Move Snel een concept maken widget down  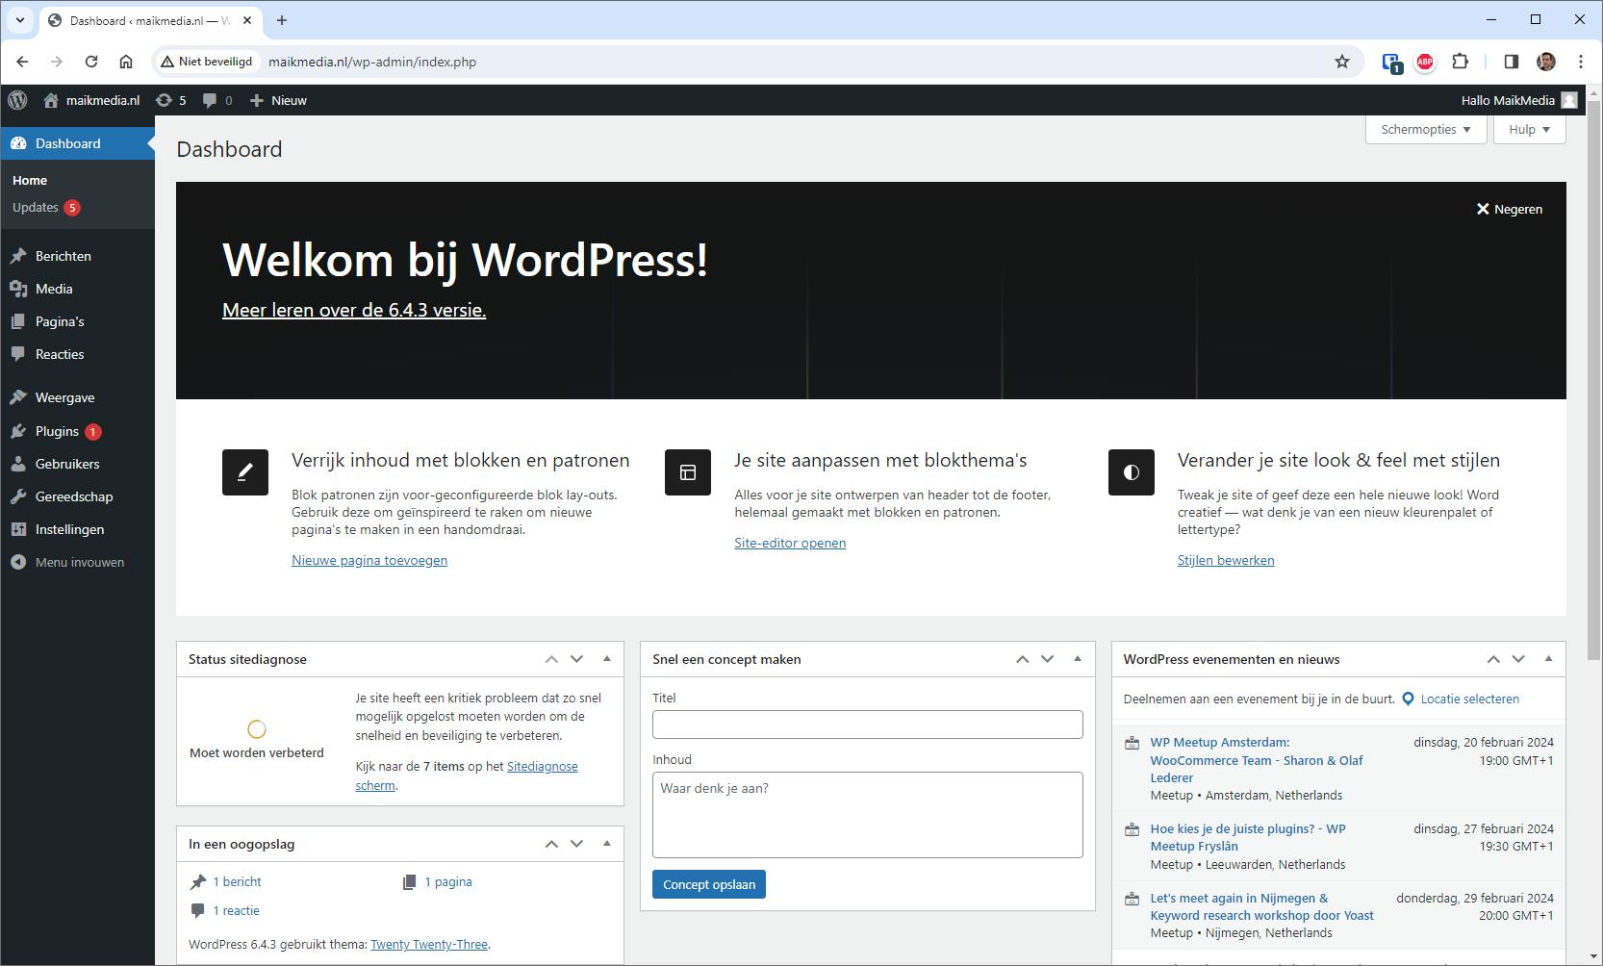coord(1047,659)
